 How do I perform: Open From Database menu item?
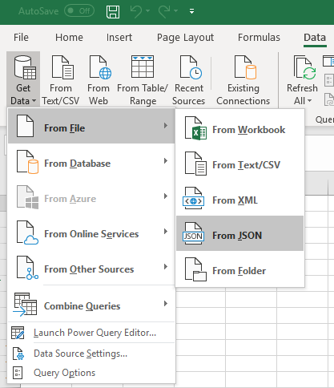pos(91,161)
